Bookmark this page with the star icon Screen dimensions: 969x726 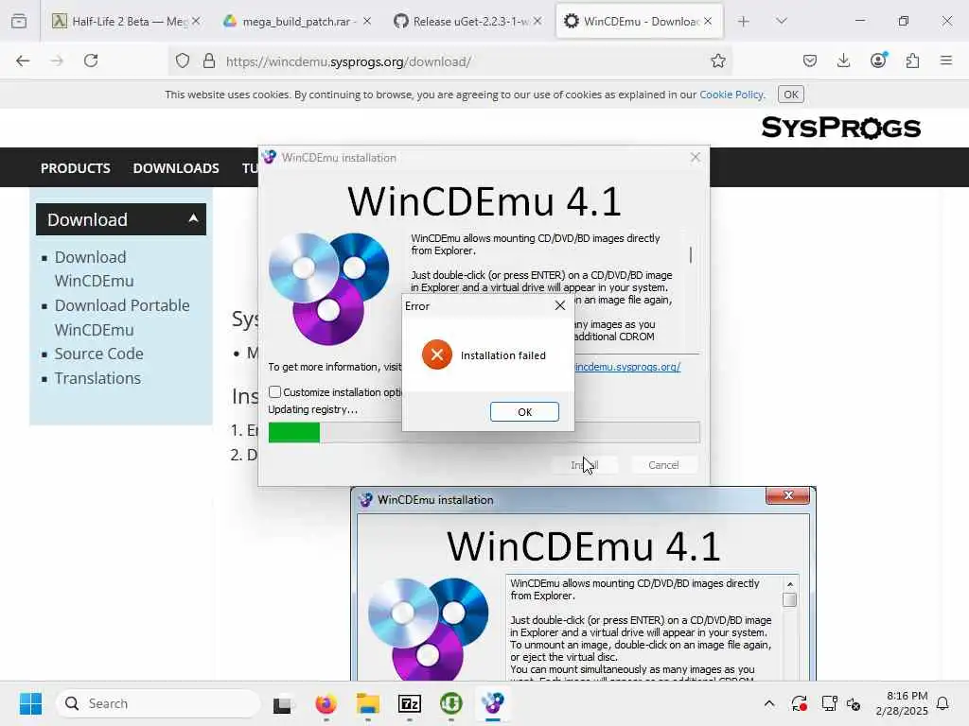717,60
